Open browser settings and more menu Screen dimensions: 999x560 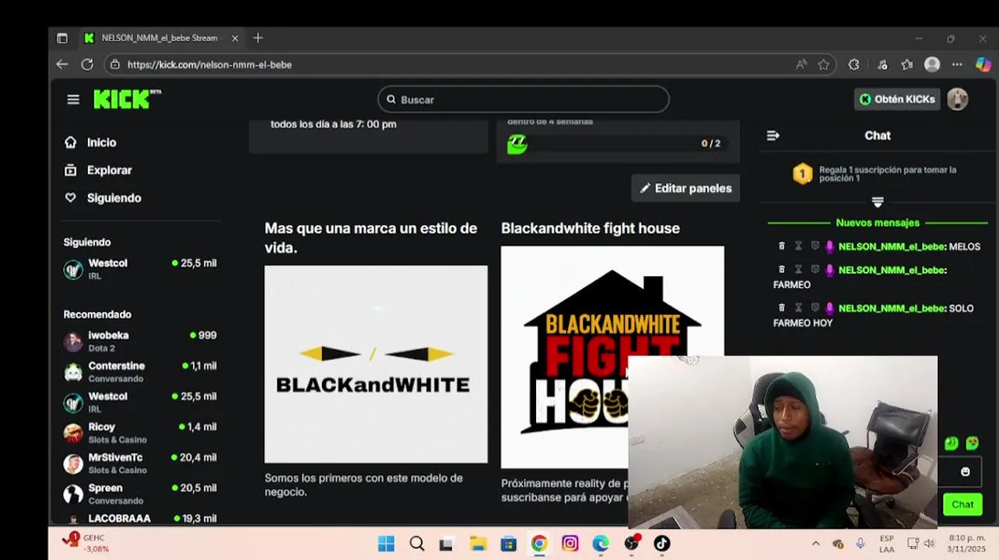[x=957, y=65]
